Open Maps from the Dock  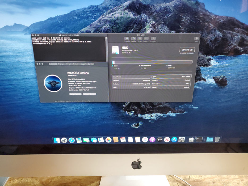pyautogui.click(x=101, y=140)
